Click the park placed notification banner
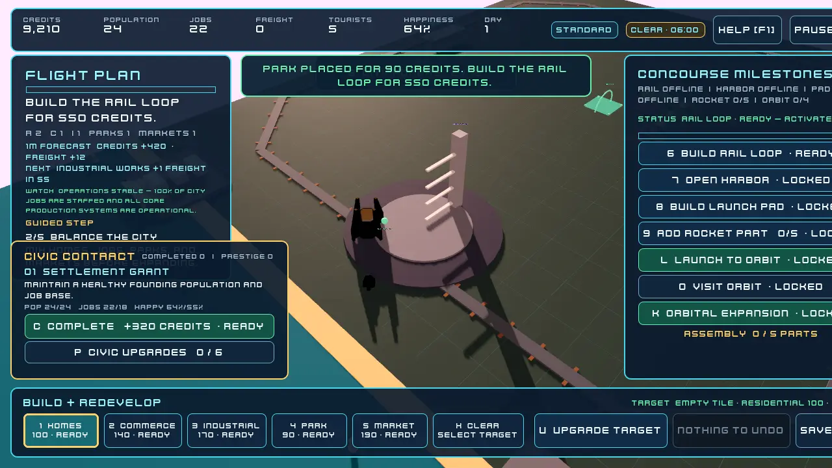 click(x=416, y=75)
